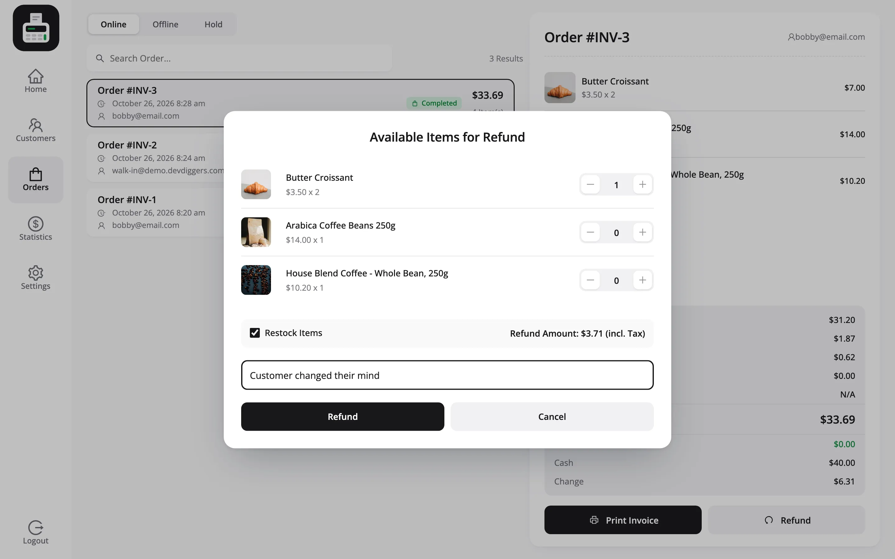
Task: Decrease Arabica Coffee Beans refund quantity
Action: [x=590, y=232]
